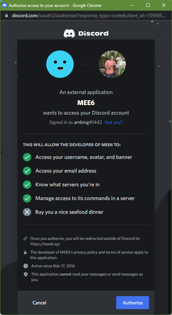Click shield icon beside cannot read messages
Image resolution: width=172 pixels, height=315 pixels.
click(x=25, y=275)
